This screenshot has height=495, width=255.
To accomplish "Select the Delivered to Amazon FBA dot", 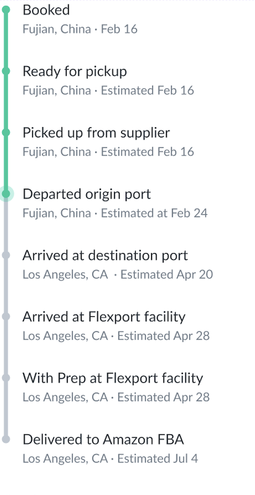I will pos(6,439).
